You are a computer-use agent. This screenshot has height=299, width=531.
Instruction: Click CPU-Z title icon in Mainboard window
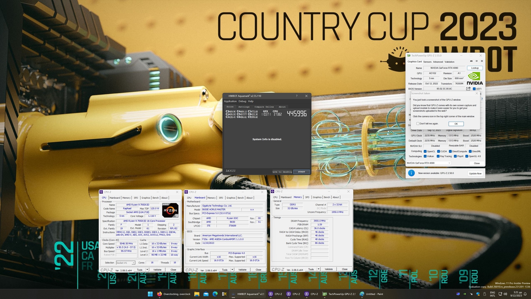coord(186,192)
